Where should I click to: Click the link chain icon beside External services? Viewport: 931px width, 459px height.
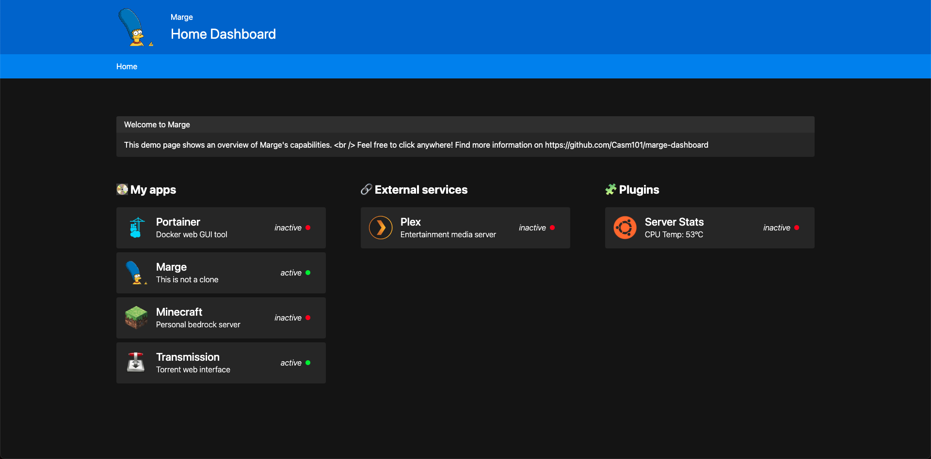click(x=367, y=189)
